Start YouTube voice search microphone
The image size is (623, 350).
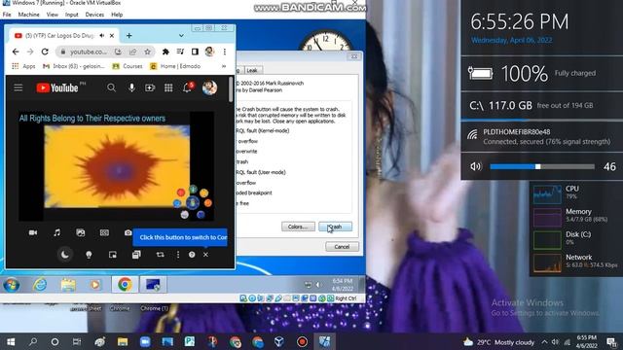click(131, 87)
